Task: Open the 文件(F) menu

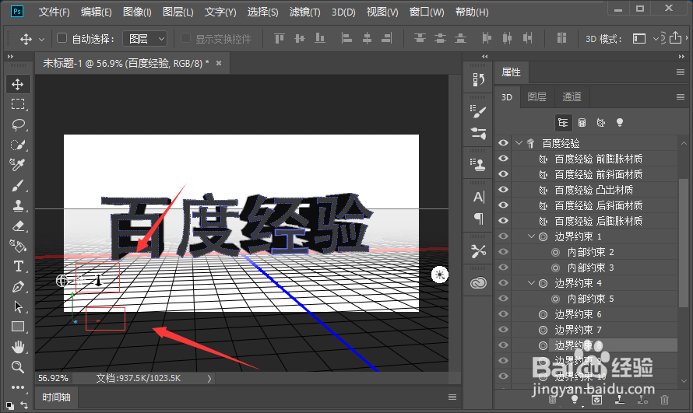Action: [54, 12]
